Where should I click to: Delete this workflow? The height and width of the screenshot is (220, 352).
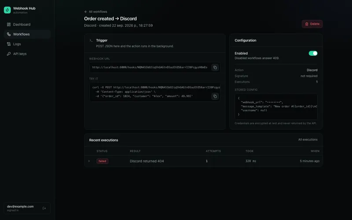pos(312,24)
